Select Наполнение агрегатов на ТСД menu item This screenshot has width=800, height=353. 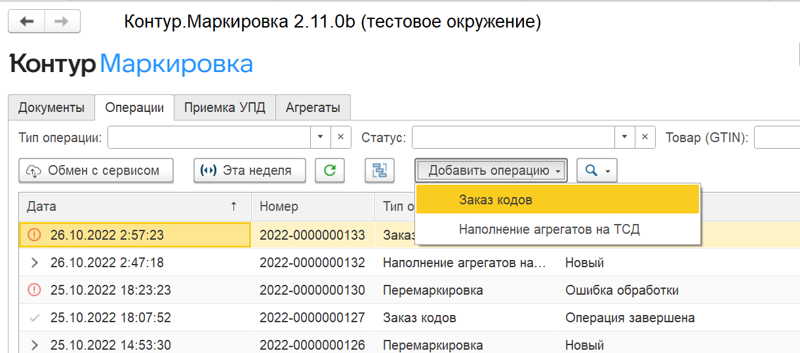(549, 229)
